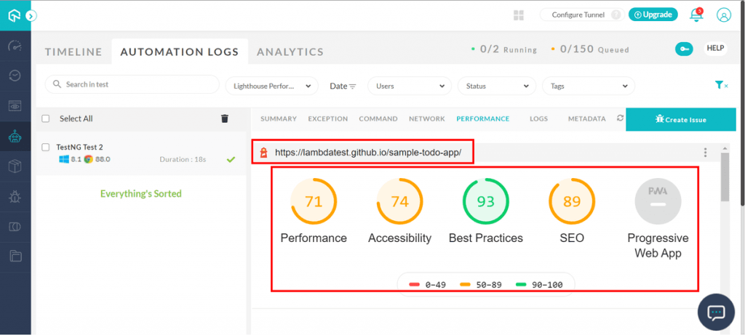Open the LOGS tab
The image size is (745, 335).
(539, 118)
